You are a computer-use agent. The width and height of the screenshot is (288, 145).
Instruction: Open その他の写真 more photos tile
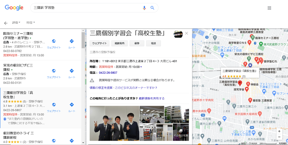[181, 132]
